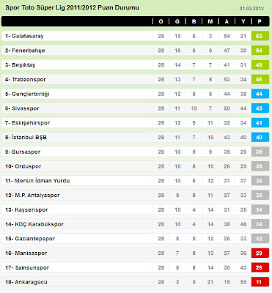272x293 pixels.
Task: Click the Spor Toto Süper Lig title
Action: 72,7
